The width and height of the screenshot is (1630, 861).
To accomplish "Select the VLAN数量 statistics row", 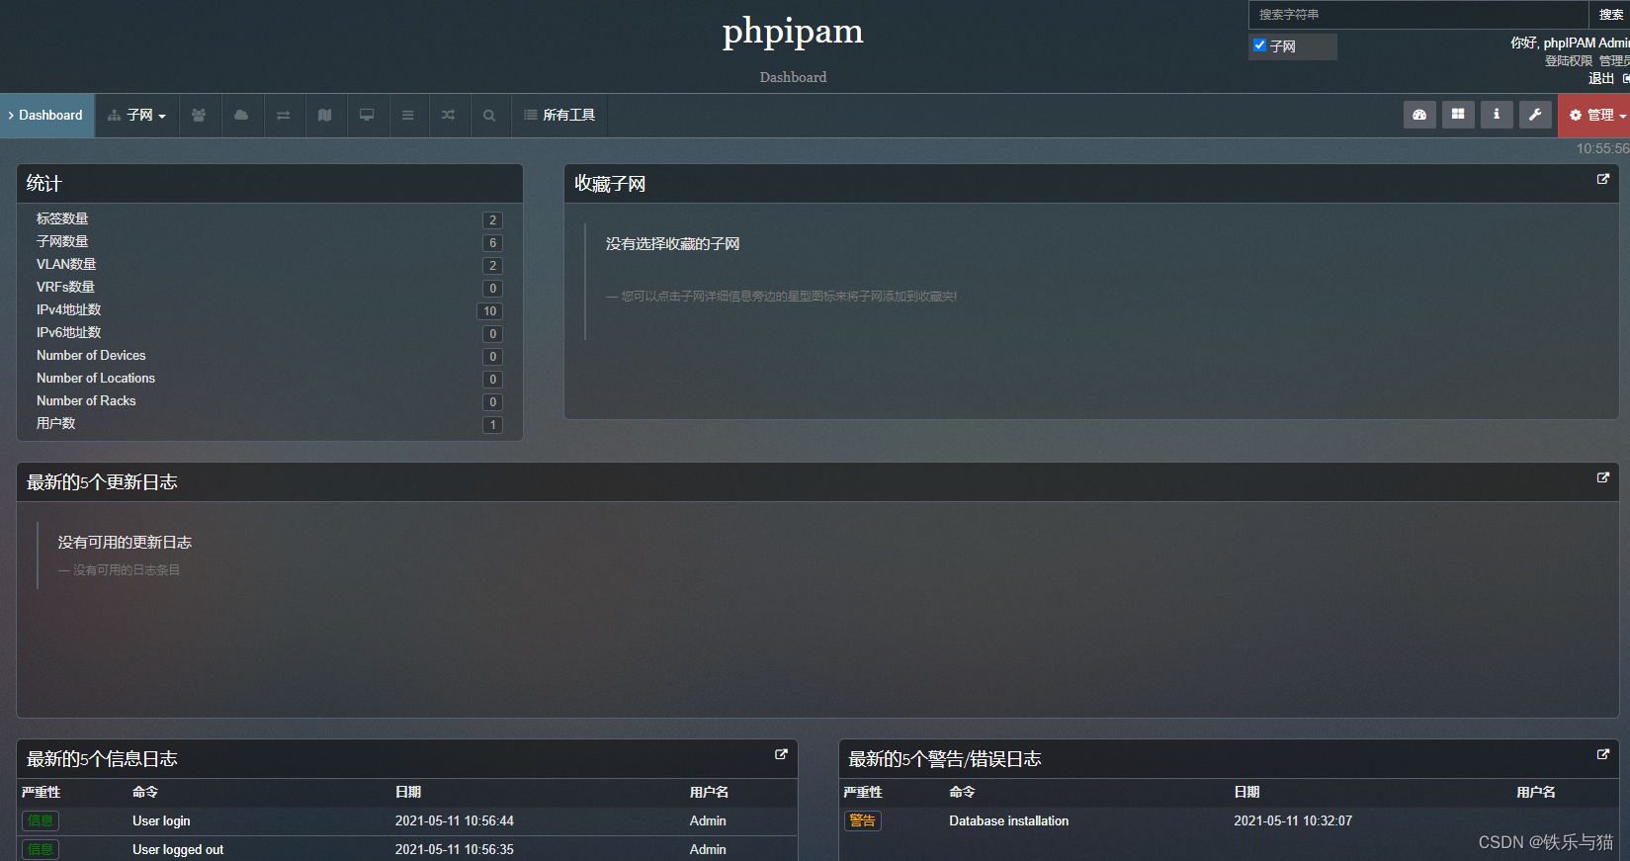I will 269,265.
